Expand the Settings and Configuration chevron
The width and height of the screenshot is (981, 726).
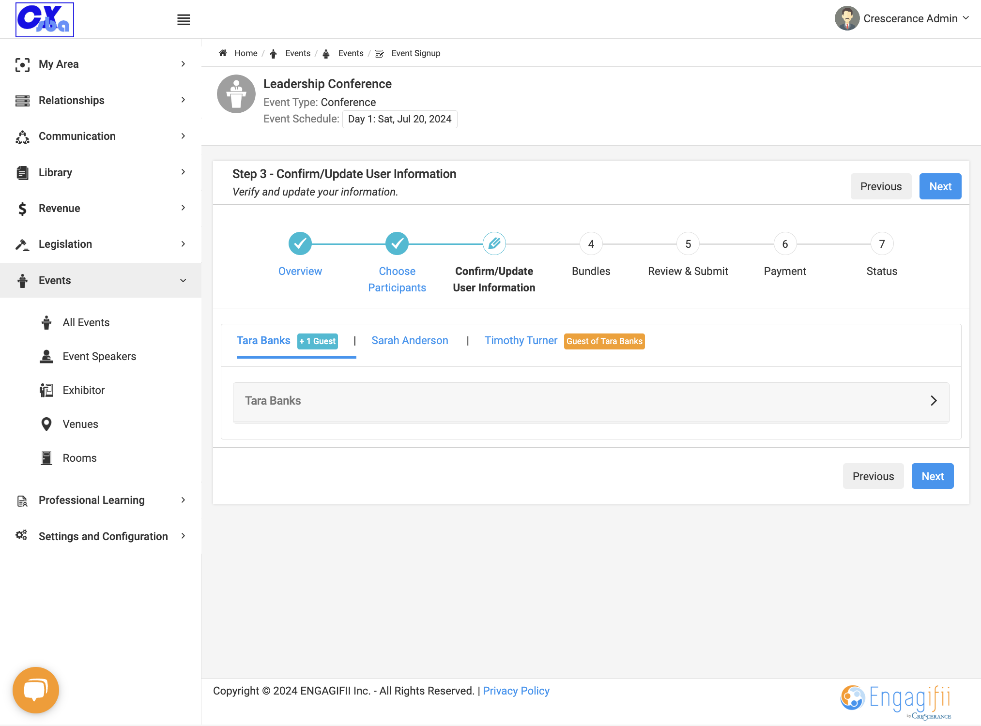pyautogui.click(x=183, y=536)
